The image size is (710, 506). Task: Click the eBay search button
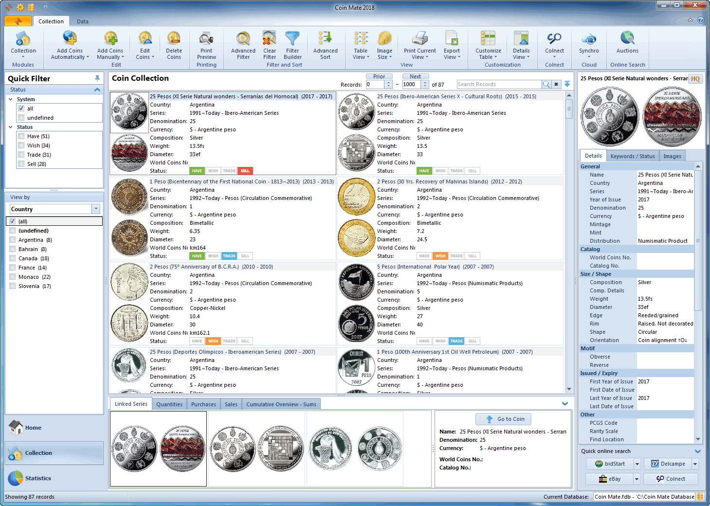(610, 479)
